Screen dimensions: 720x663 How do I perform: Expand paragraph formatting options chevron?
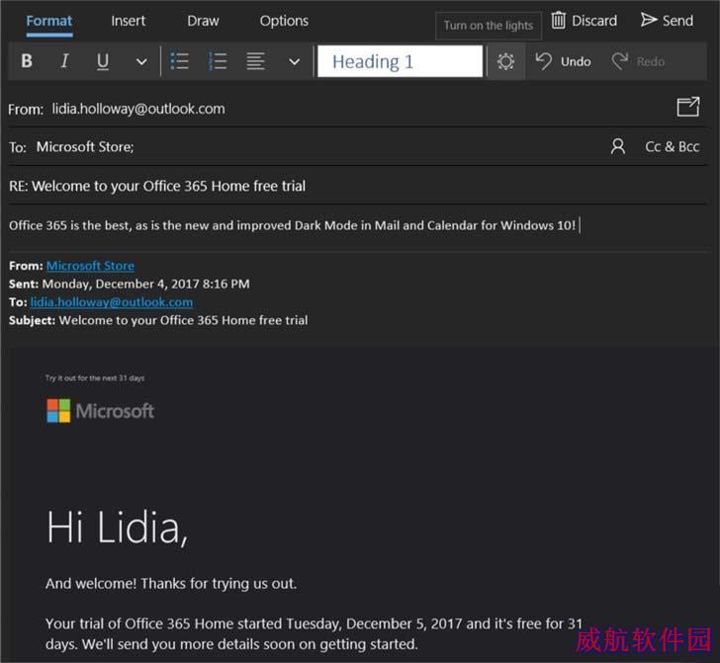[295, 61]
